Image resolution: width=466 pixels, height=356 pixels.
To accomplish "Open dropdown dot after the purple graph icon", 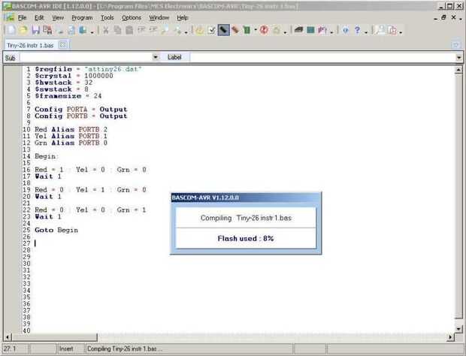I will coord(331,32).
